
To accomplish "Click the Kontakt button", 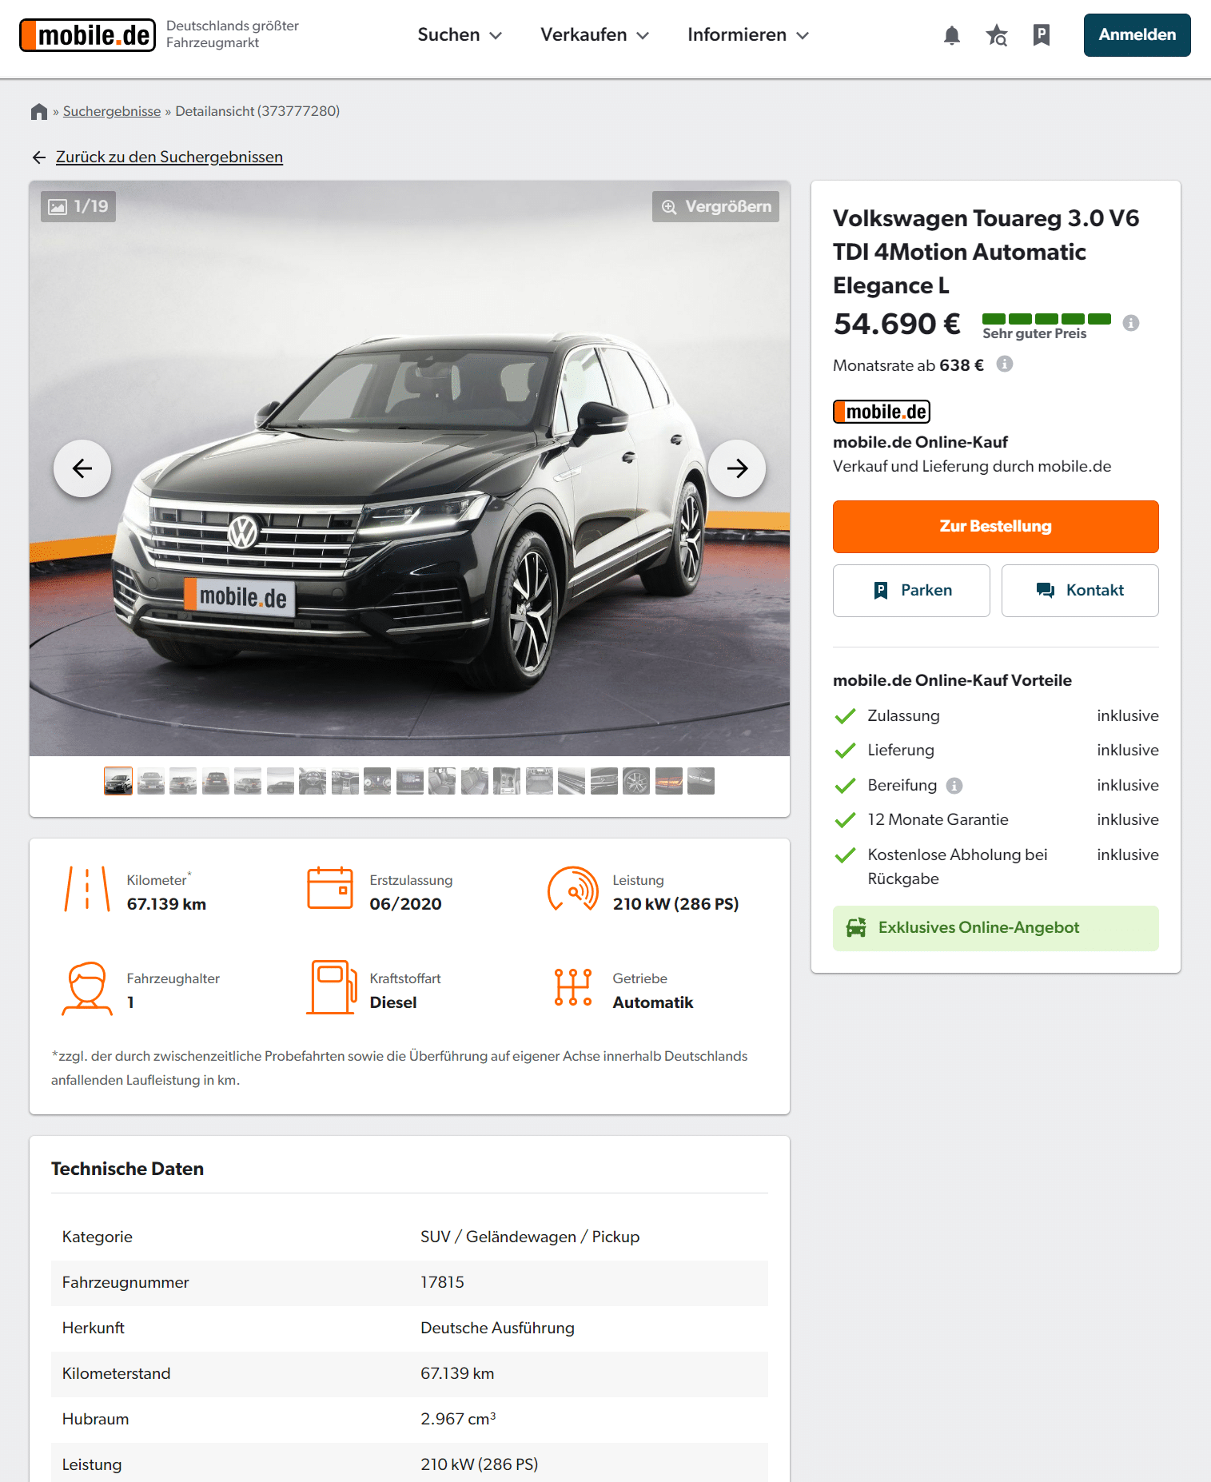I will 1080,591.
